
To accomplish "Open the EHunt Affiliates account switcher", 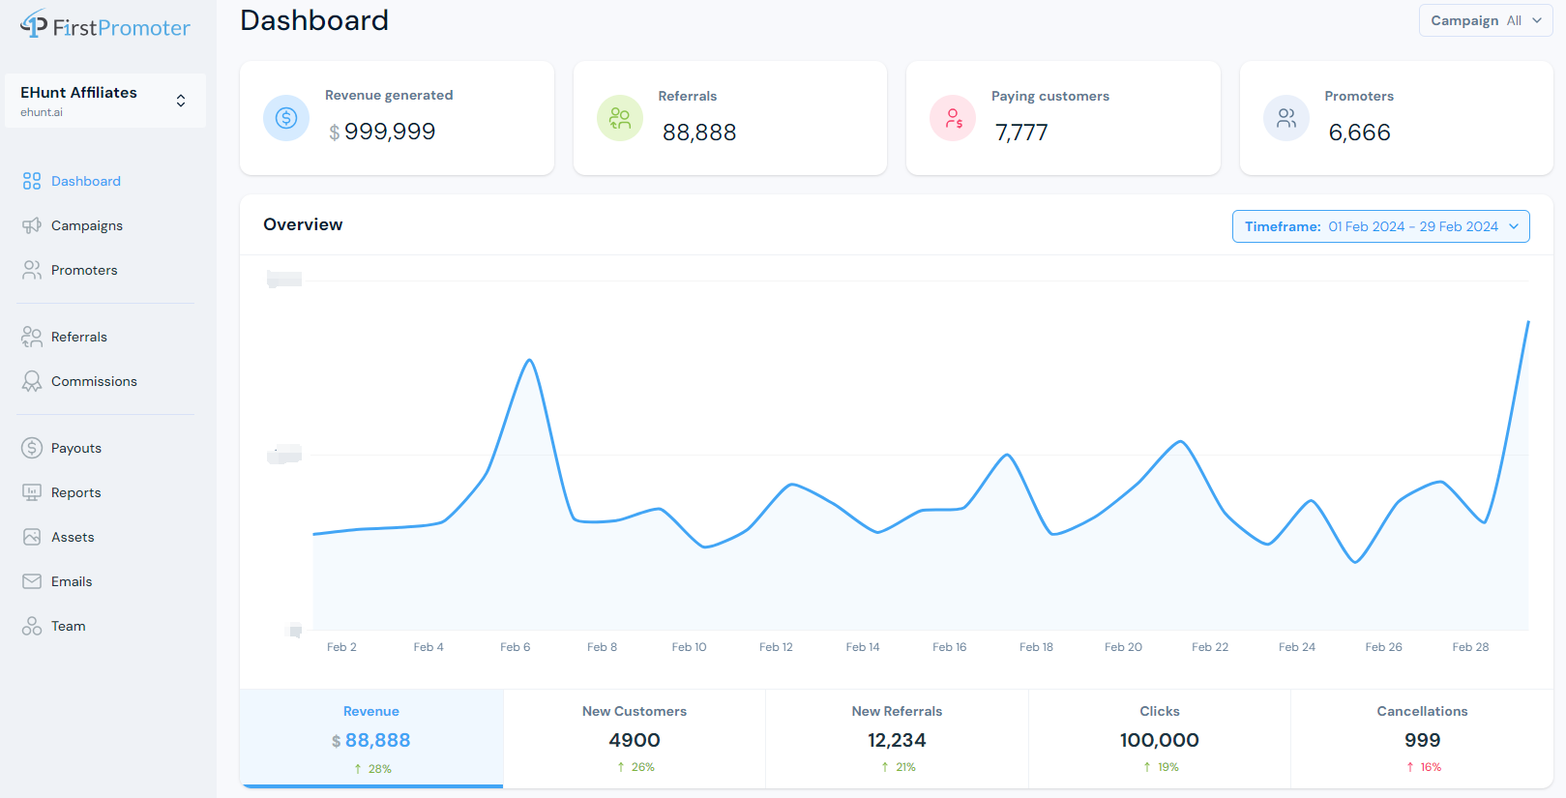I will point(105,101).
